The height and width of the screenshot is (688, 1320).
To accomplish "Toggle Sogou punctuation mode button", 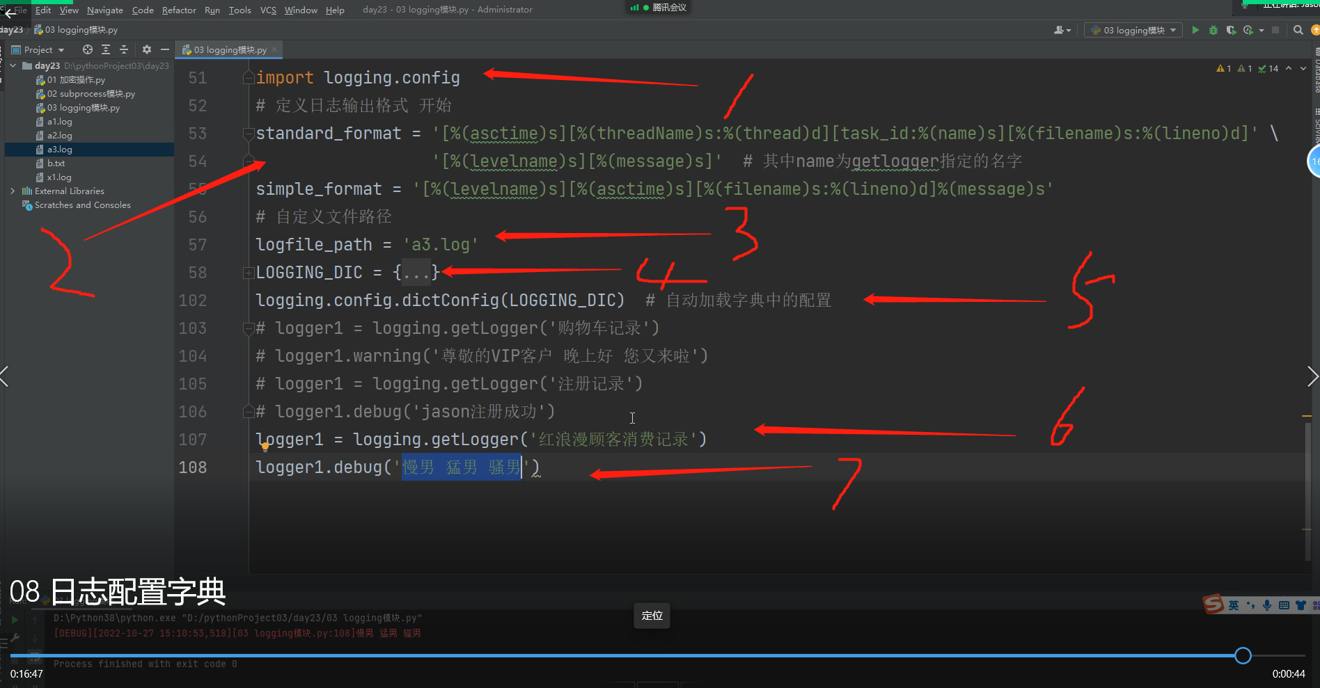I will pos(1251,605).
